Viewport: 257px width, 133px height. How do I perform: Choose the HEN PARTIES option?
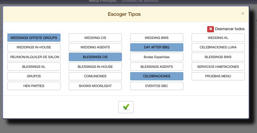(34, 86)
